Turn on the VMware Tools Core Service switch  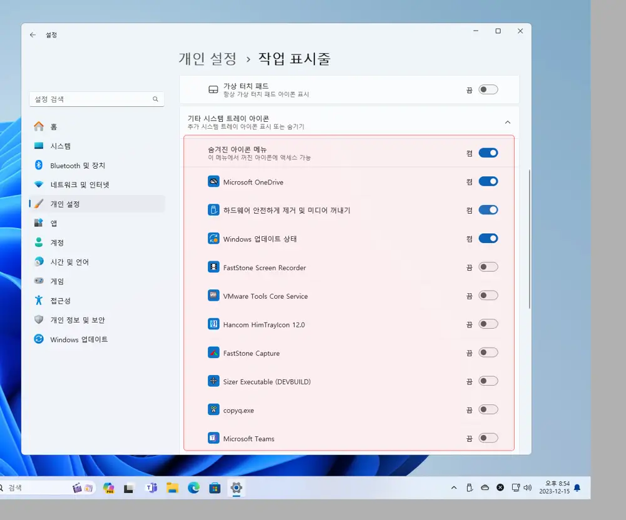click(x=488, y=296)
